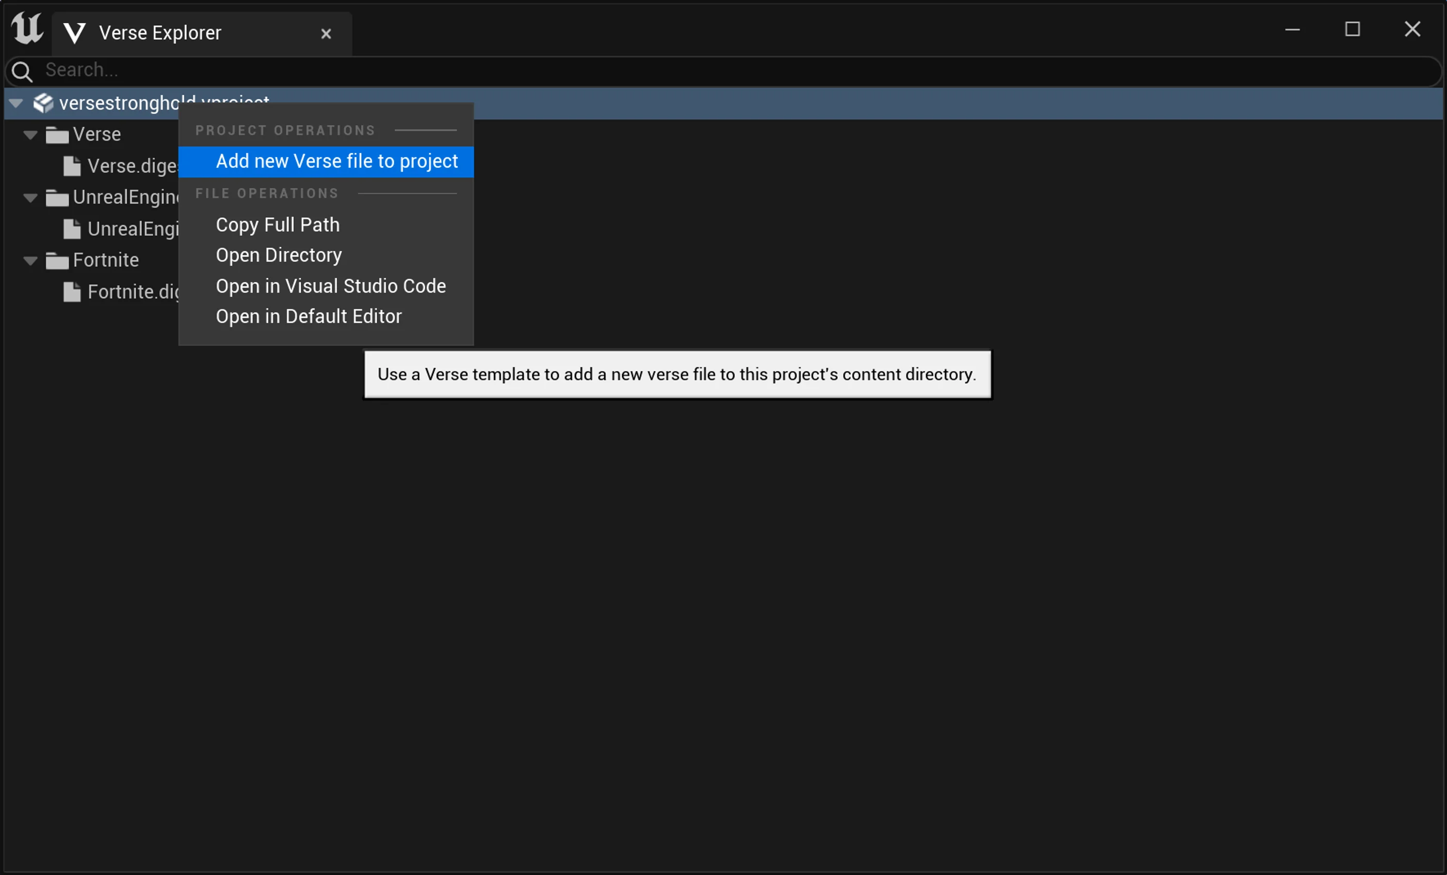Choose Add new Verse file to project
This screenshot has height=875, width=1447.
326,161
